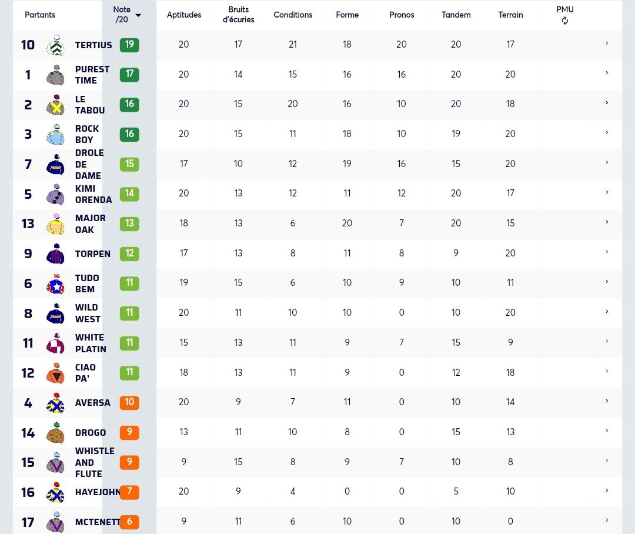Expand Tertius row details chevron
This screenshot has width=635, height=534.
point(607,43)
